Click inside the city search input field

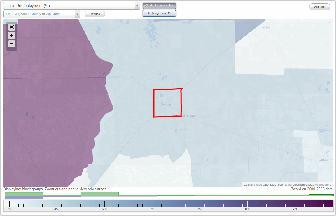[x=39, y=14]
